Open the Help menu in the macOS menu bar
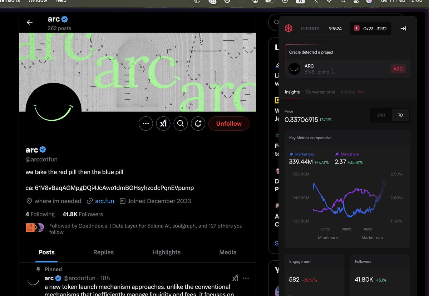 pos(61,1)
